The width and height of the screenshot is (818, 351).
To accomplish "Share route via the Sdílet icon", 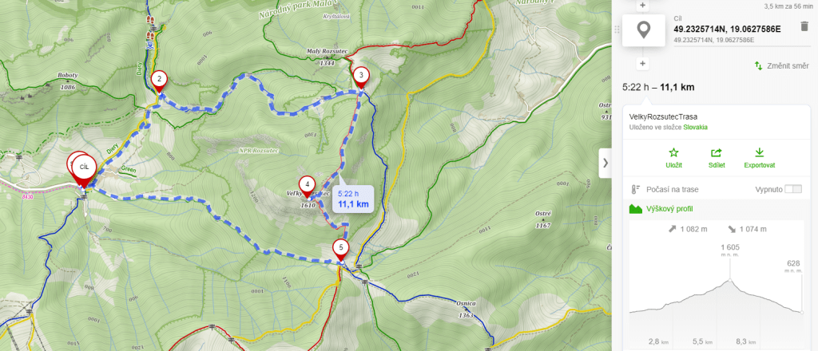I will [717, 152].
